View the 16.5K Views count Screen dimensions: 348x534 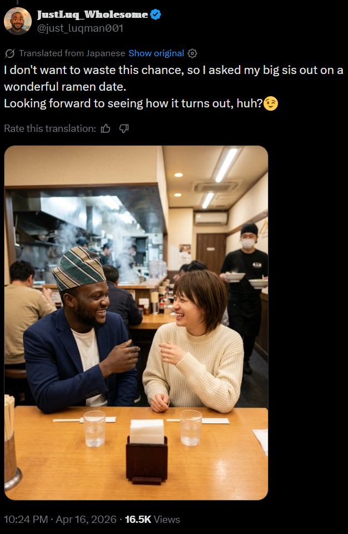pyautogui.click(x=152, y=520)
